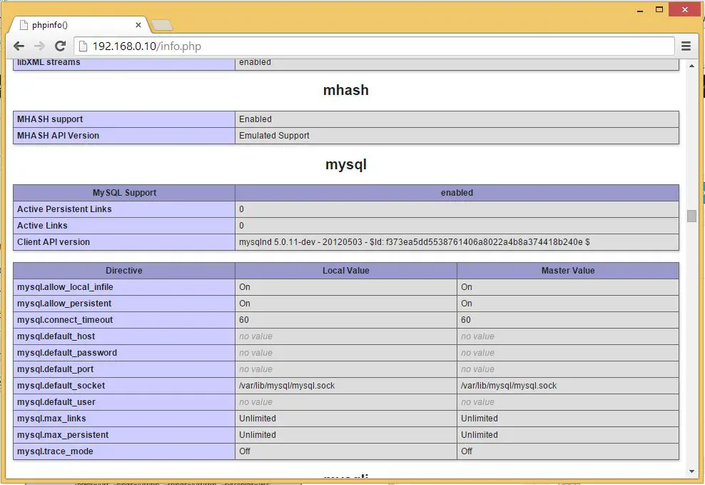Open the Chrome hamburger menu
The image size is (705, 485).
(686, 46)
